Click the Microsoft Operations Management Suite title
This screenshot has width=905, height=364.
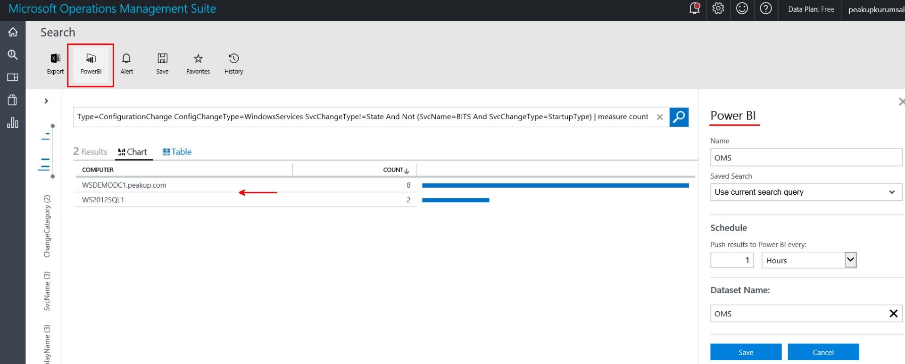112,8
